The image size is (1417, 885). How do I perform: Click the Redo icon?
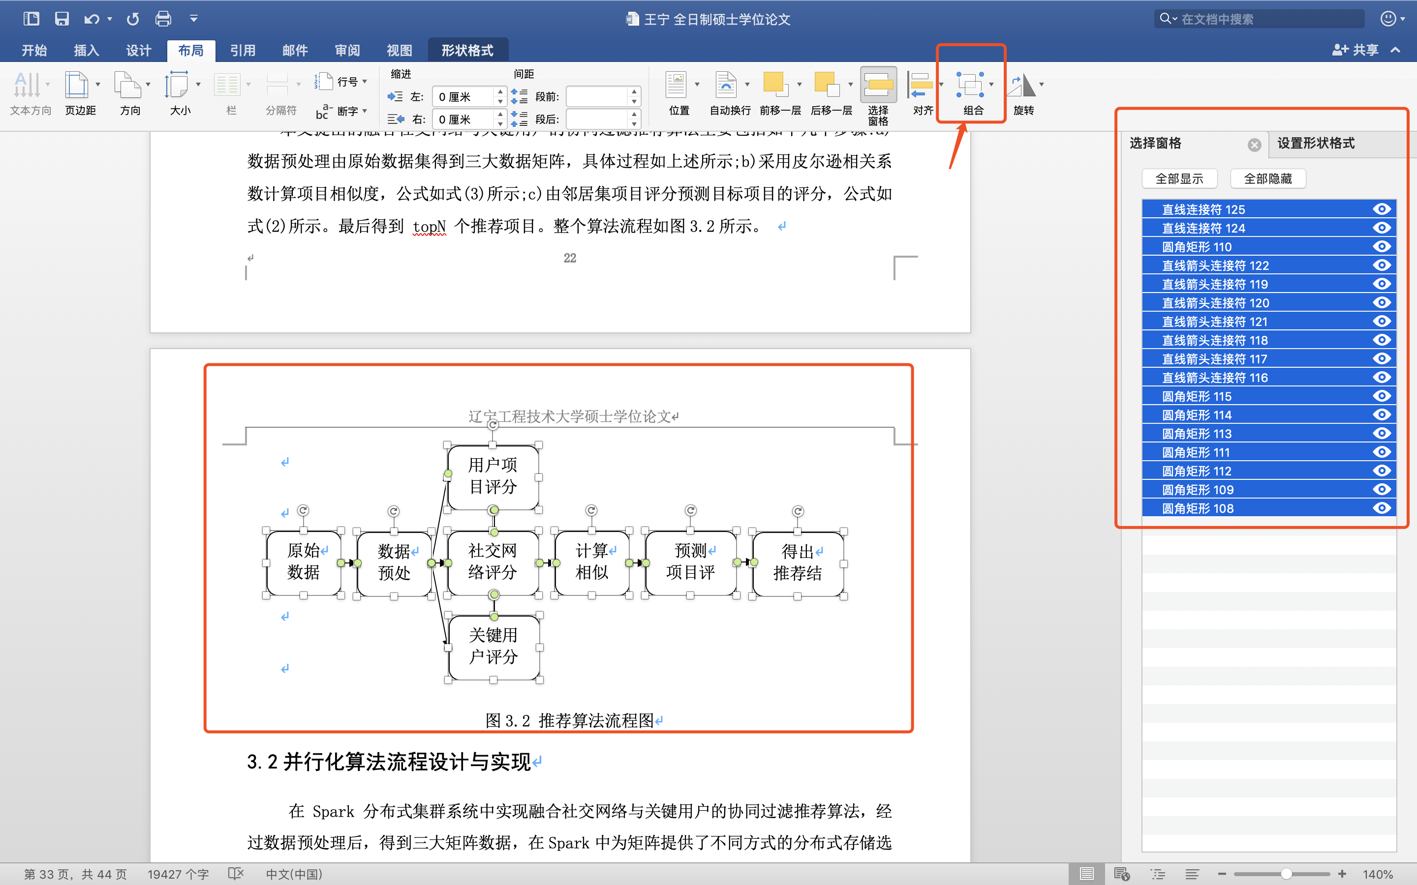coord(133,19)
